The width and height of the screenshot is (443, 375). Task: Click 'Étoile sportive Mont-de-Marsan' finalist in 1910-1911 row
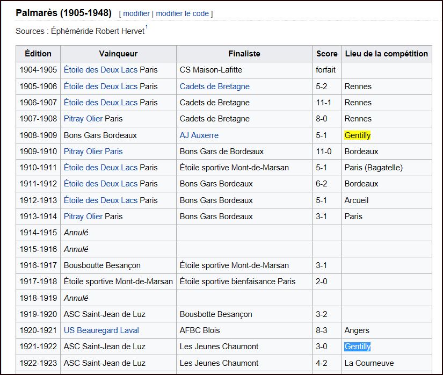click(x=234, y=168)
